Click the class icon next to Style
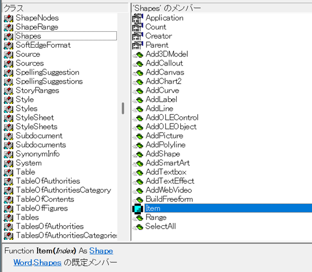This screenshot has height=272, width=312. pos(9,100)
